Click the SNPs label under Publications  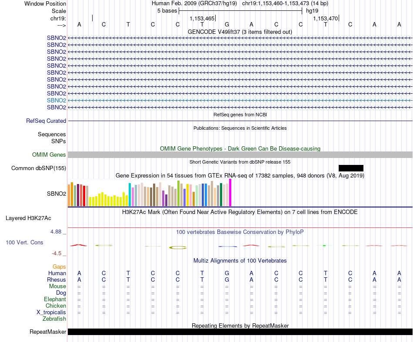59,141
